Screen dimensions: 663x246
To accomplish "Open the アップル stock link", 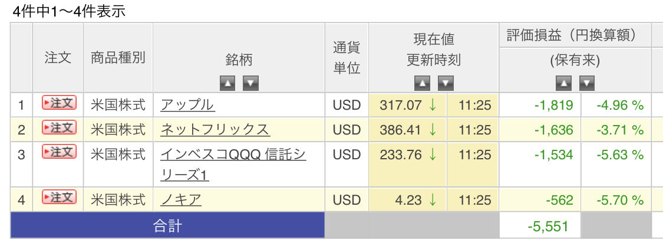I will coord(187,105).
